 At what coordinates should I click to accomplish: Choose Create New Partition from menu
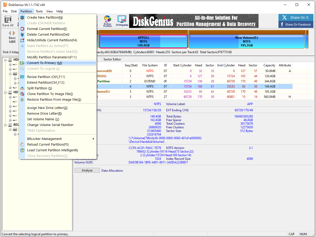point(57,18)
